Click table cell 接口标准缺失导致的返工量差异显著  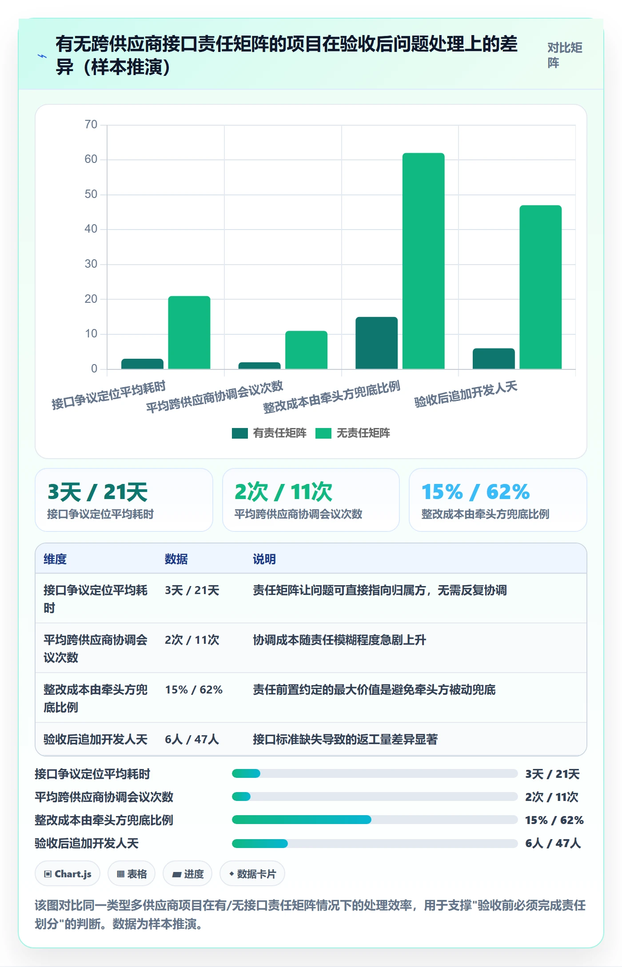(x=345, y=739)
